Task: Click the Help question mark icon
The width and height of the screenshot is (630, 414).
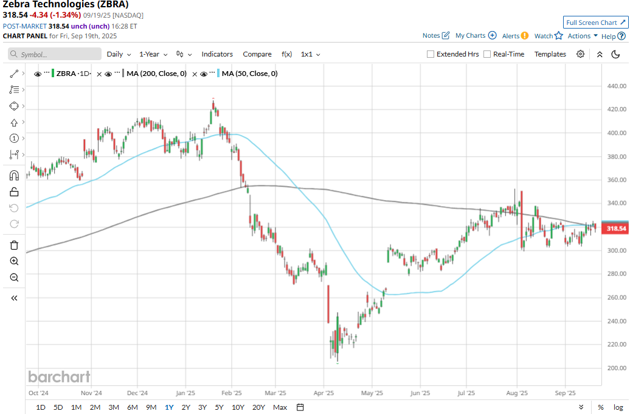Action: [621, 36]
